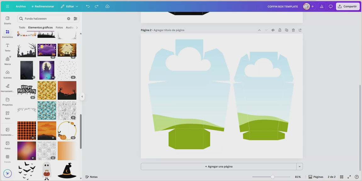Click the undo arrow icon

tap(88, 6)
